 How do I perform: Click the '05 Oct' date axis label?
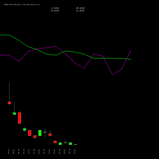click(14, 151)
